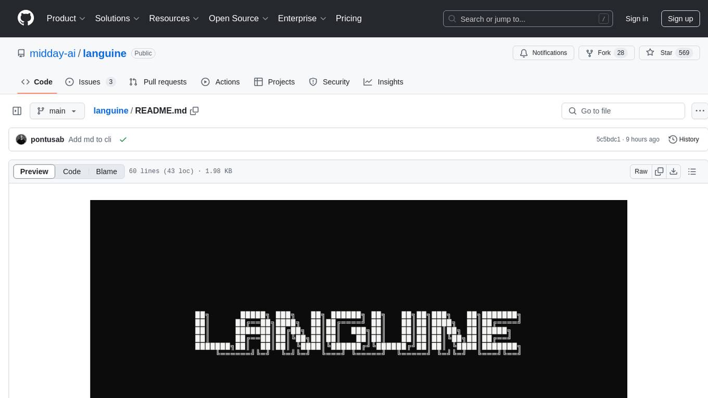The image size is (708, 398).
Task: View the 569 stargazers count
Action: 684,53
